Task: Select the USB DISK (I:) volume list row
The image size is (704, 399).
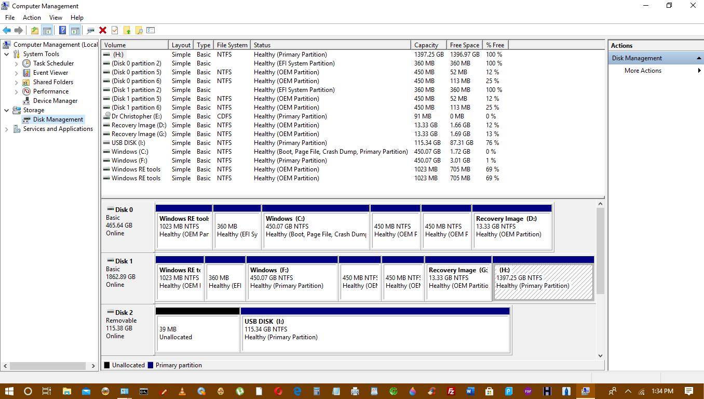Action: (304, 143)
